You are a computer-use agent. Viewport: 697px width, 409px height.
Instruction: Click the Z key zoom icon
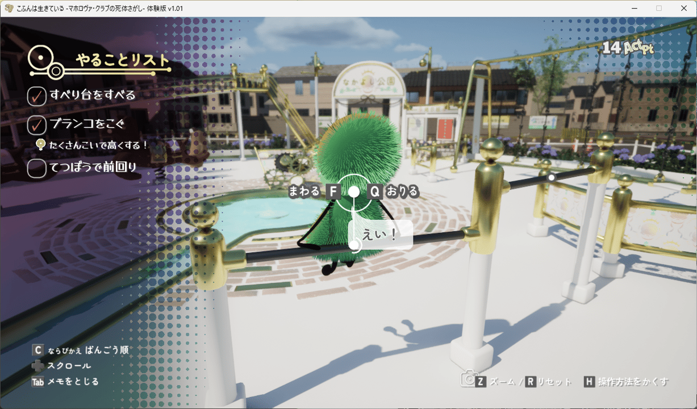tap(481, 382)
